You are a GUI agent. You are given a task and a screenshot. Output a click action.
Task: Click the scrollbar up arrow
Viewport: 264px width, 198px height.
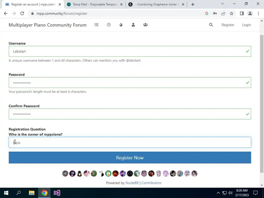click(x=262, y=21)
